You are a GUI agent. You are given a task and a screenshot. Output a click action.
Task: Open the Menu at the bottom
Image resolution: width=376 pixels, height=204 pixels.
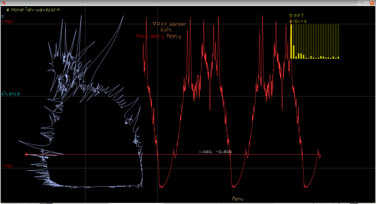click(x=238, y=199)
